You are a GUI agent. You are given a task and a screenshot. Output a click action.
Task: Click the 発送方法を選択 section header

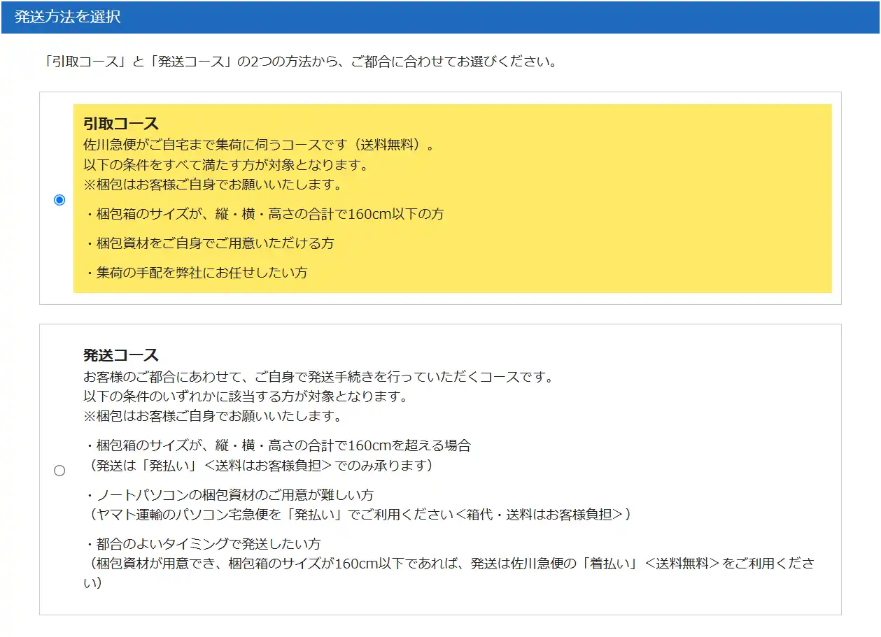(x=440, y=17)
